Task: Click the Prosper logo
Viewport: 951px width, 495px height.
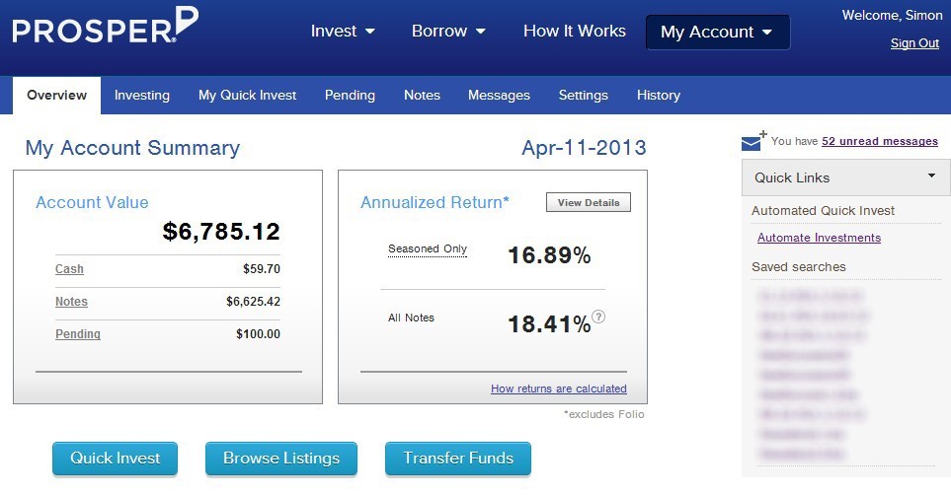Action: (105, 26)
